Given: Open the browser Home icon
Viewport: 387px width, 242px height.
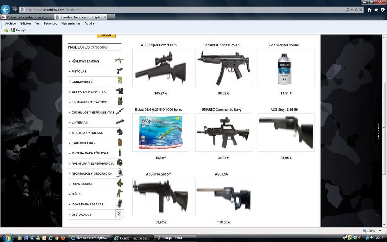Looking at the screenshot, I should [369, 9].
